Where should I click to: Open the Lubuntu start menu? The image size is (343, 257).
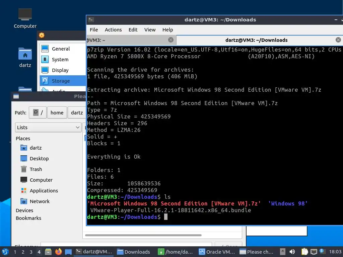point(5,252)
